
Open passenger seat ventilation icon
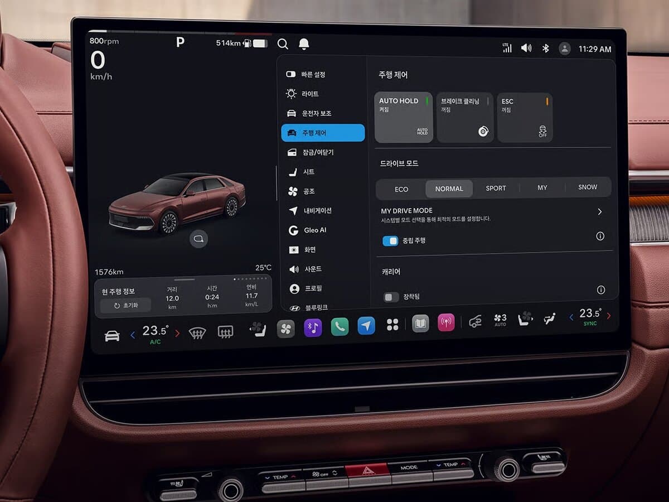pyautogui.click(x=525, y=318)
